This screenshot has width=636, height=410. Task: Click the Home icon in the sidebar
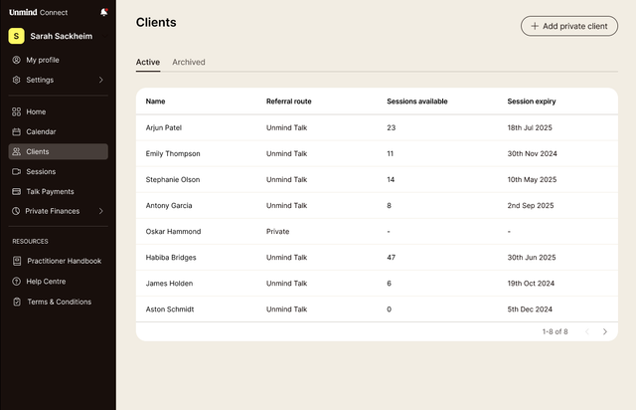coord(17,111)
